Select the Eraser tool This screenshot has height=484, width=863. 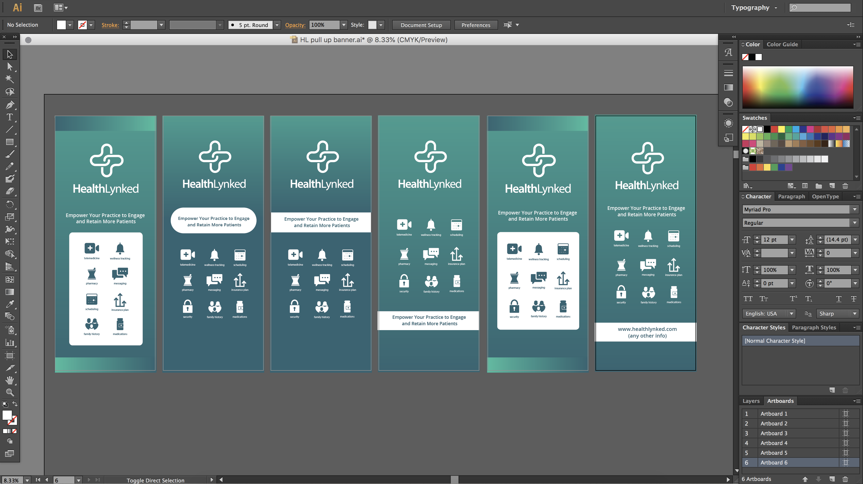10,191
